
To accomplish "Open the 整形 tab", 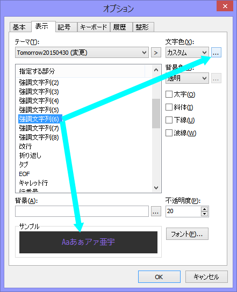I will [143, 27].
